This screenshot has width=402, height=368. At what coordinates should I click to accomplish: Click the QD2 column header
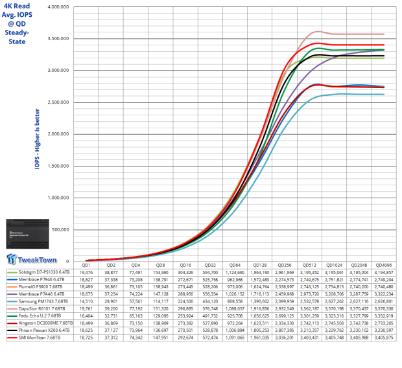tap(111, 265)
